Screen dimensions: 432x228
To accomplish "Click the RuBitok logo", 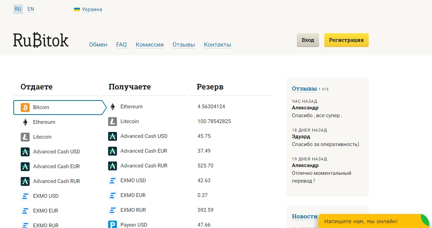I will (x=41, y=40).
